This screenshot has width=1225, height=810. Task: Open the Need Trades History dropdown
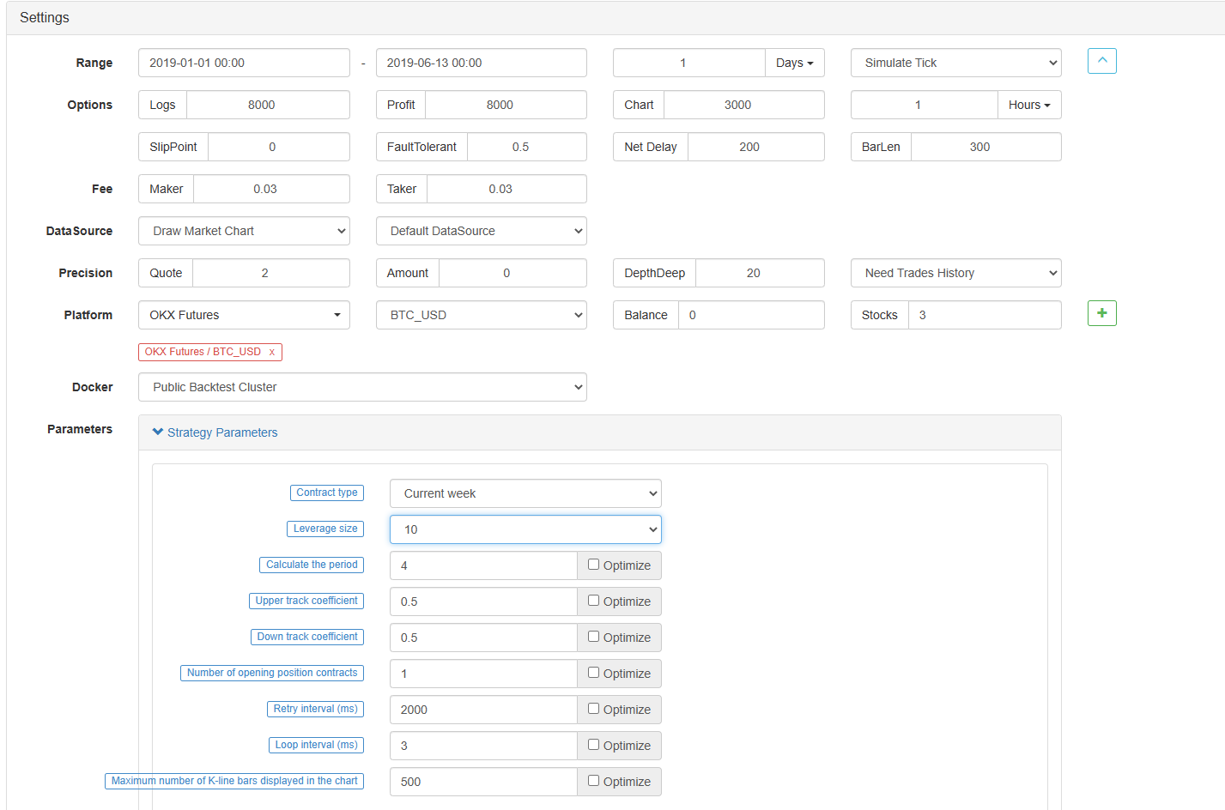coord(955,273)
